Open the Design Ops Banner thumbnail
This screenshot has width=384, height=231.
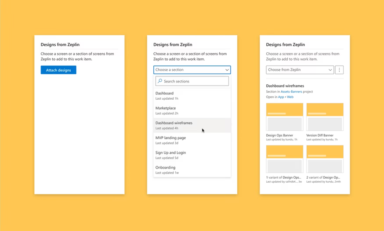pos(284,117)
